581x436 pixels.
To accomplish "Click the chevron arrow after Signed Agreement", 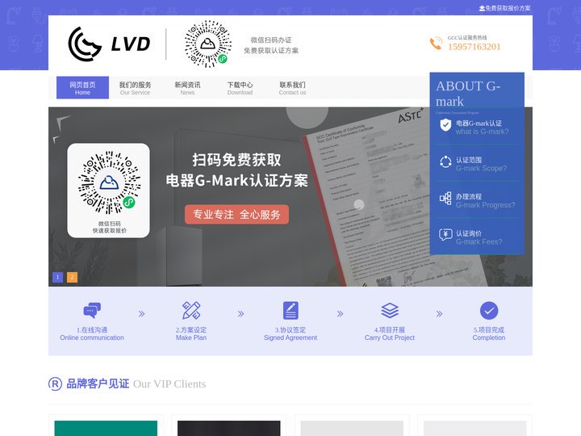I will point(341,314).
